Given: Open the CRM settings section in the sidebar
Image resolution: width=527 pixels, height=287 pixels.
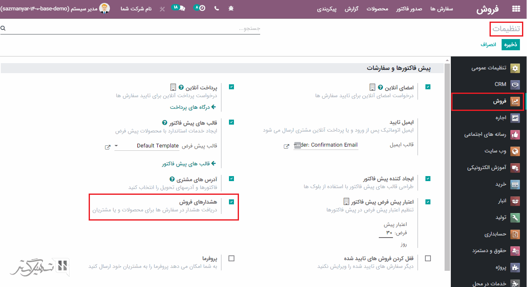Looking at the screenshot, I should click(500, 84).
